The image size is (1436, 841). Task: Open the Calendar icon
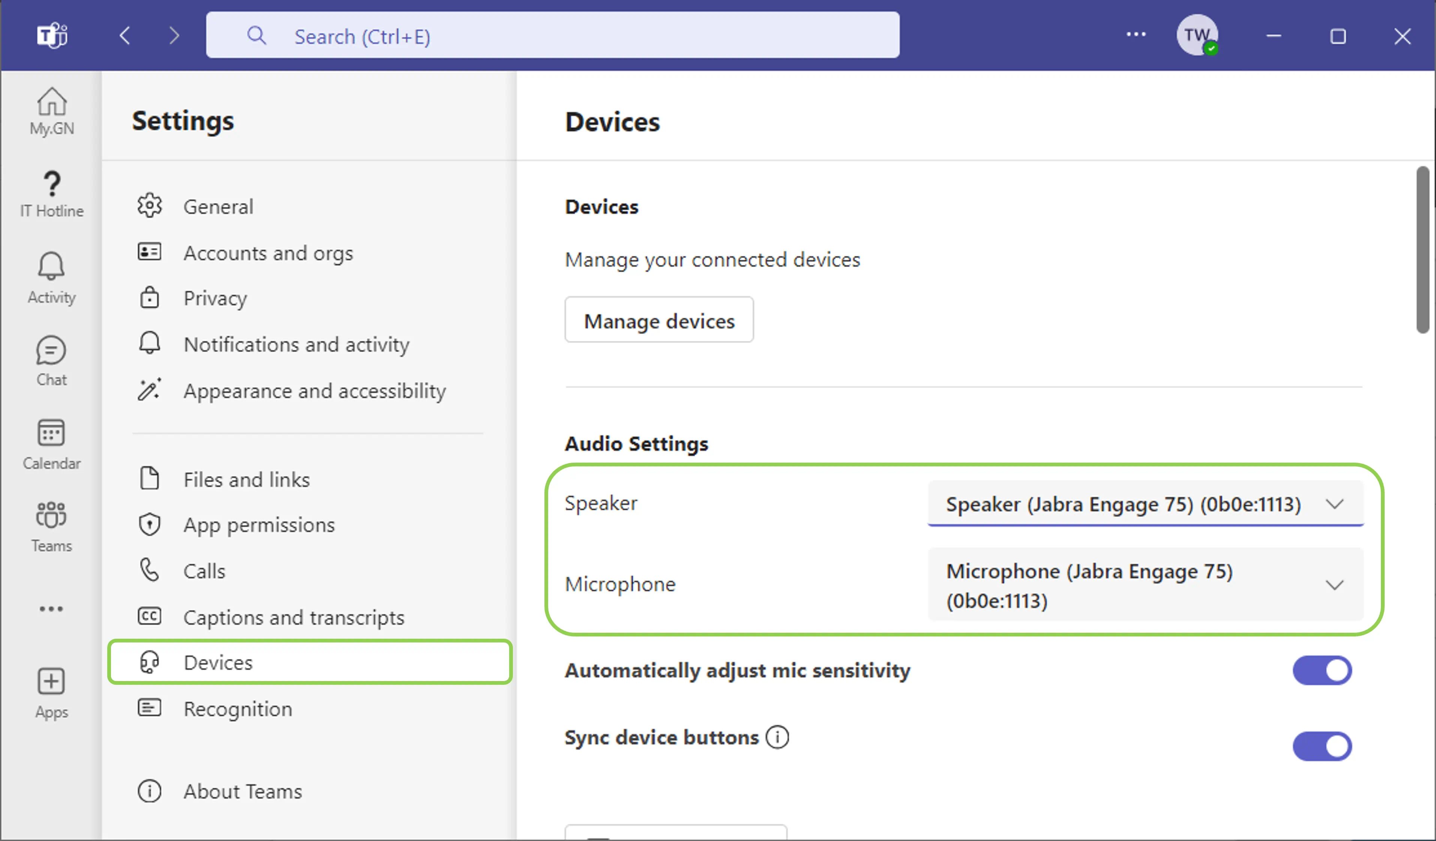coord(51,444)
